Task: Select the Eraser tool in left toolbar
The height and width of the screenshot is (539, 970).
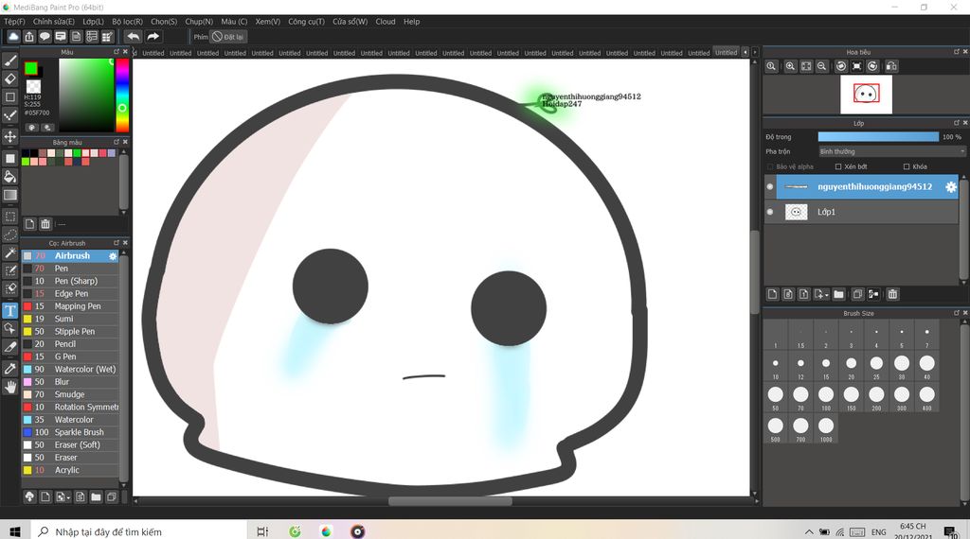Action: click(x=10, y=79)
